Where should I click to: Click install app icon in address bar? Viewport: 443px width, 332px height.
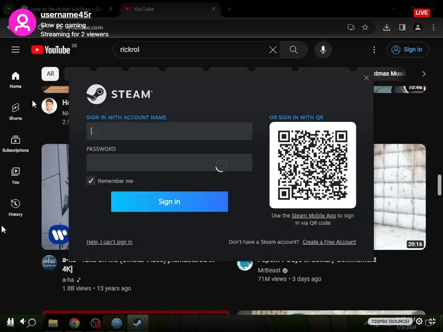pyautogui.click(x=351, y=27)
